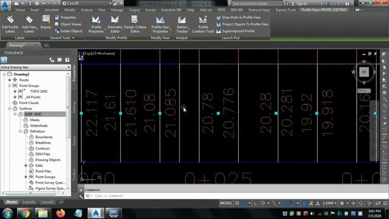Viewport: 389px width, 219px height.
Task: Open Profile Creation Tools
Action: coord(203,24)
